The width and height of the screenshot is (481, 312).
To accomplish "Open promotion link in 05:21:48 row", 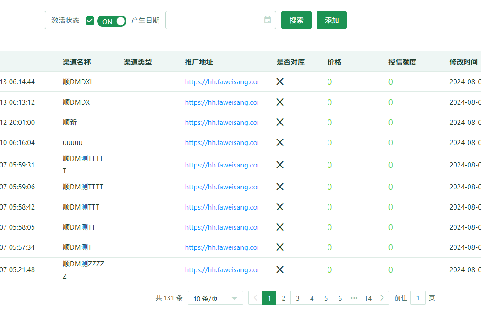I will [x=222, y=270].
